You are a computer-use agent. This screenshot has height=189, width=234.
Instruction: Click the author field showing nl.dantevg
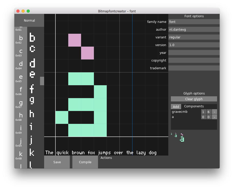tap(194, 29)
